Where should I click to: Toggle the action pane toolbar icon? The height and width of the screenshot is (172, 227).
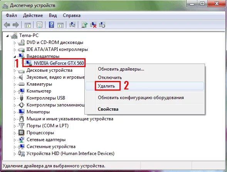(x=61, y=25)
